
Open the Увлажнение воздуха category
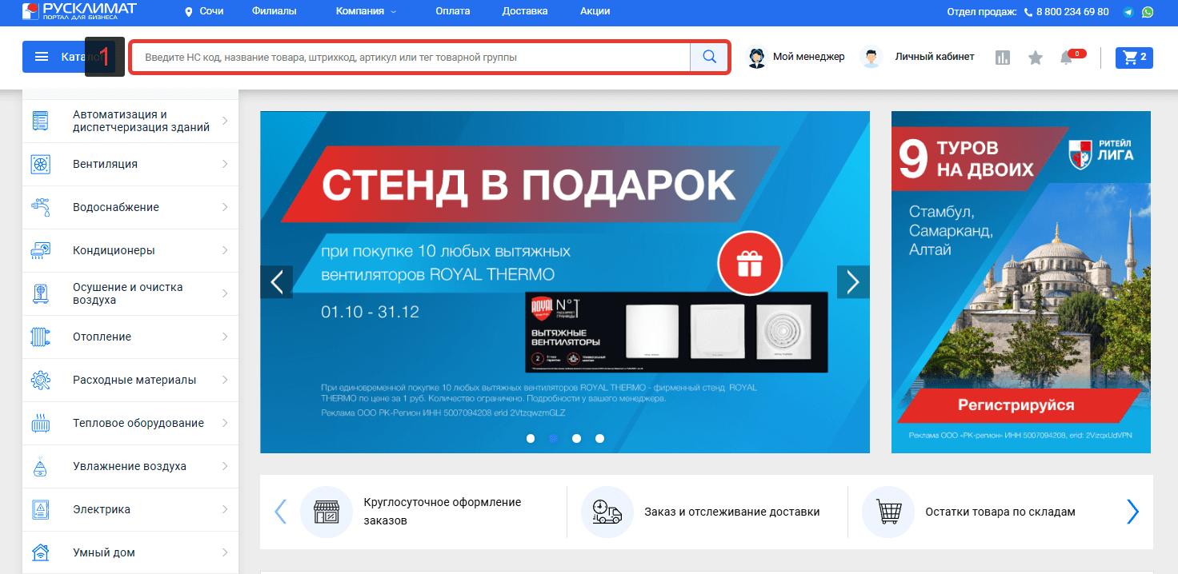pyautogui.click(x=130, y=466)
